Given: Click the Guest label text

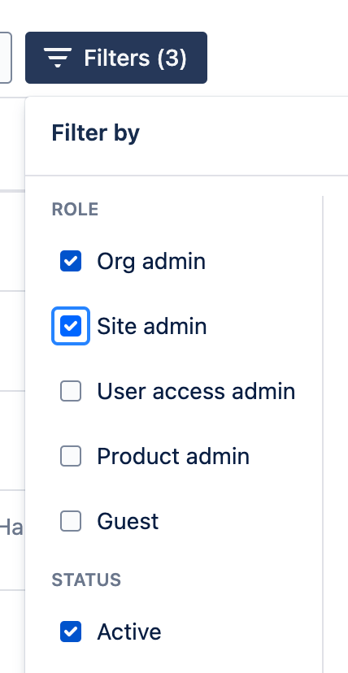Looking at the screenshot, I should [128, 521].
